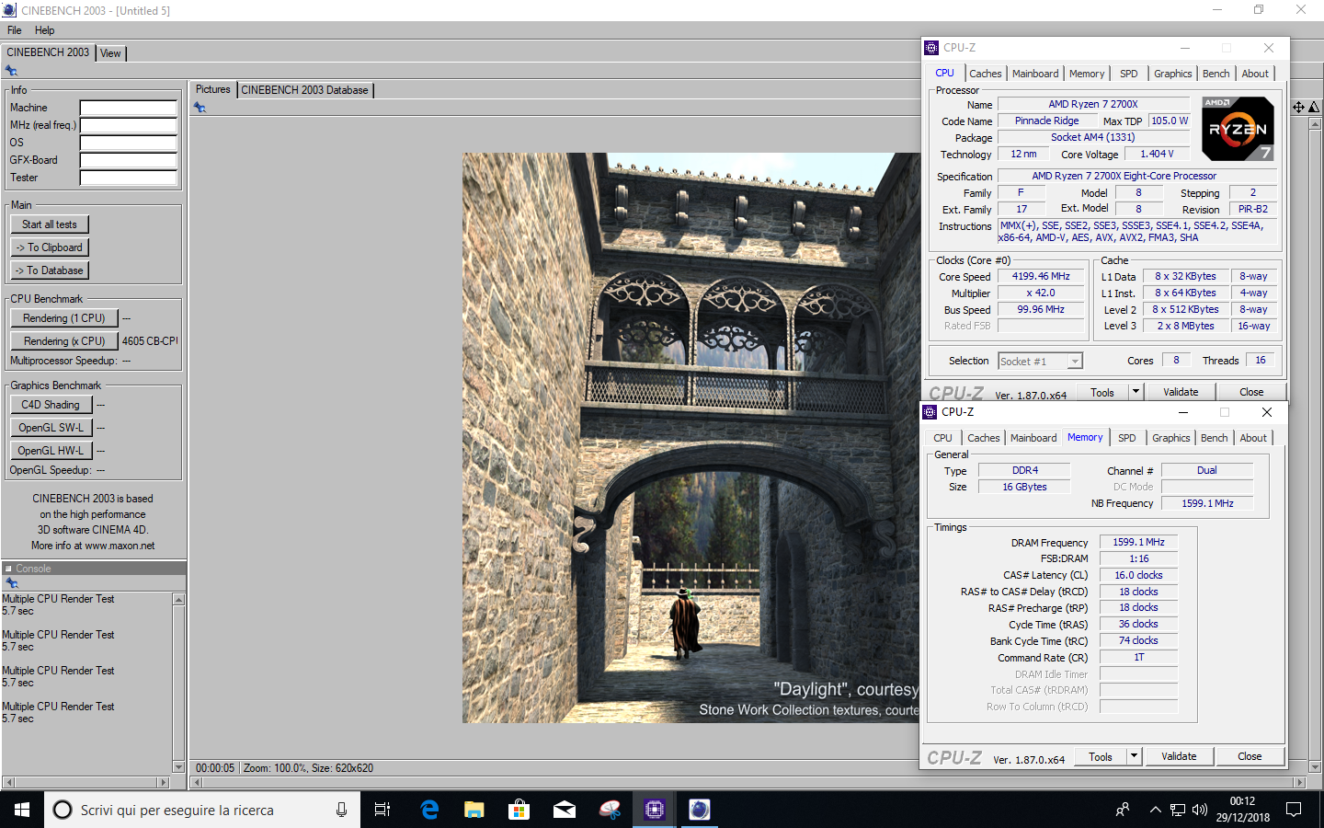Click the move/pan arrows icon beside the picture view
Screen dimensions: 1324x828
click(1298, 108)
